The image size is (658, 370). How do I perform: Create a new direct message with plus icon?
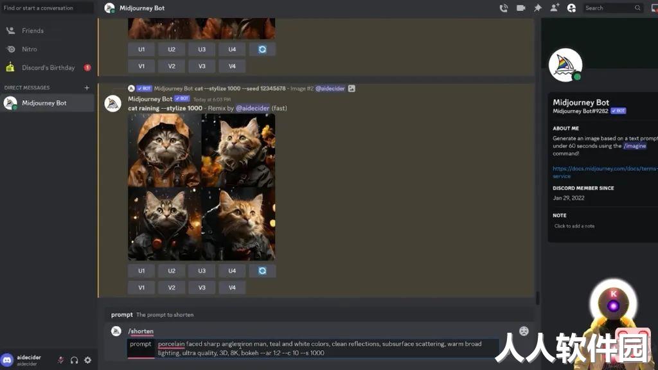pos(87,87)
